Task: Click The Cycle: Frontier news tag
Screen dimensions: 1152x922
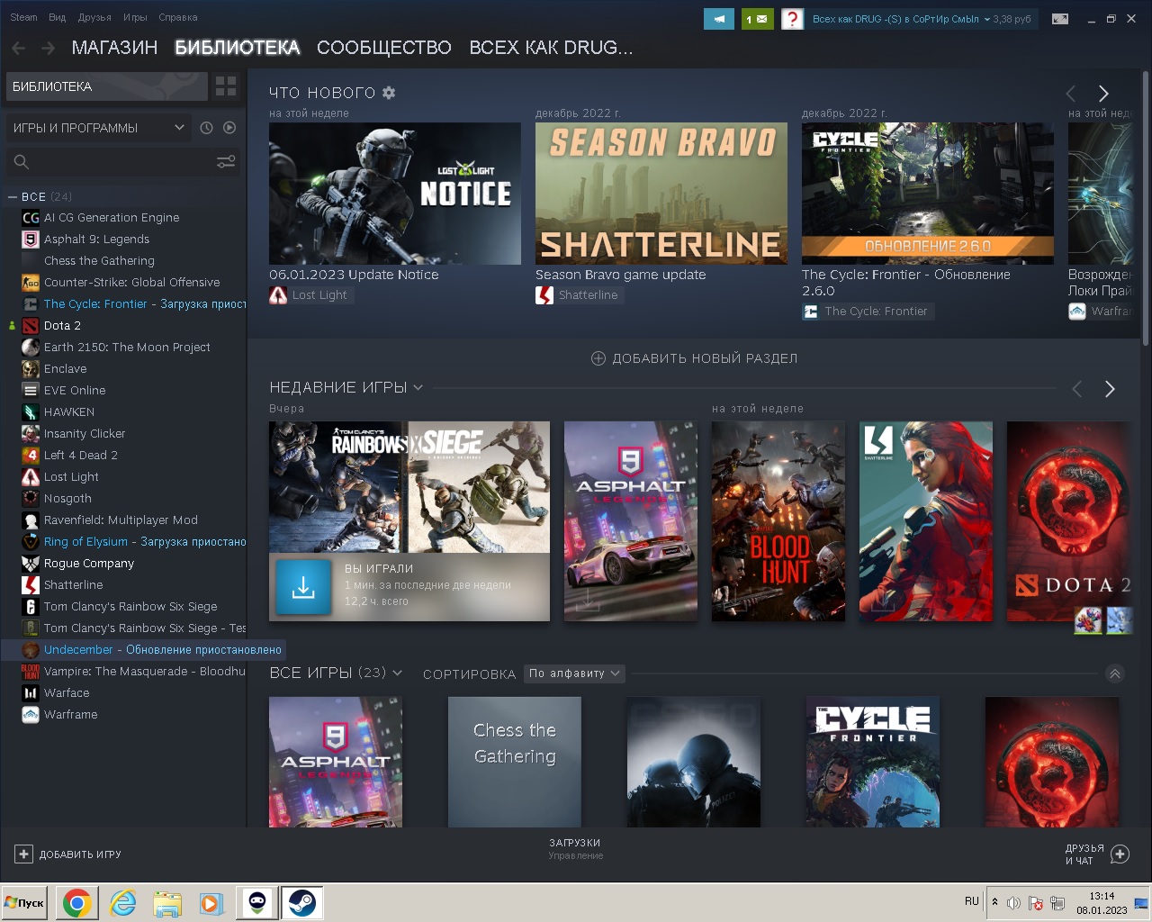Action: point(868,312)
